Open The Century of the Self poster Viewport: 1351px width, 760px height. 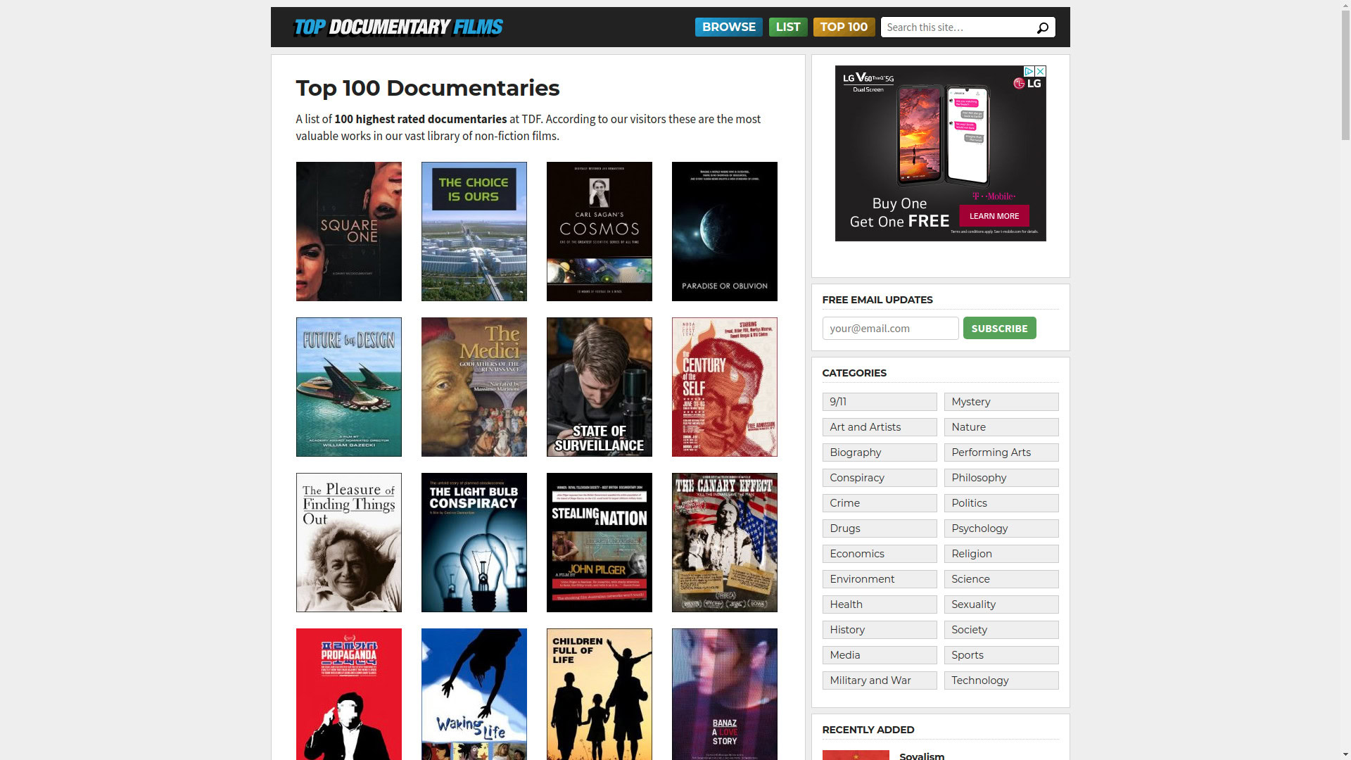(724, 387)
